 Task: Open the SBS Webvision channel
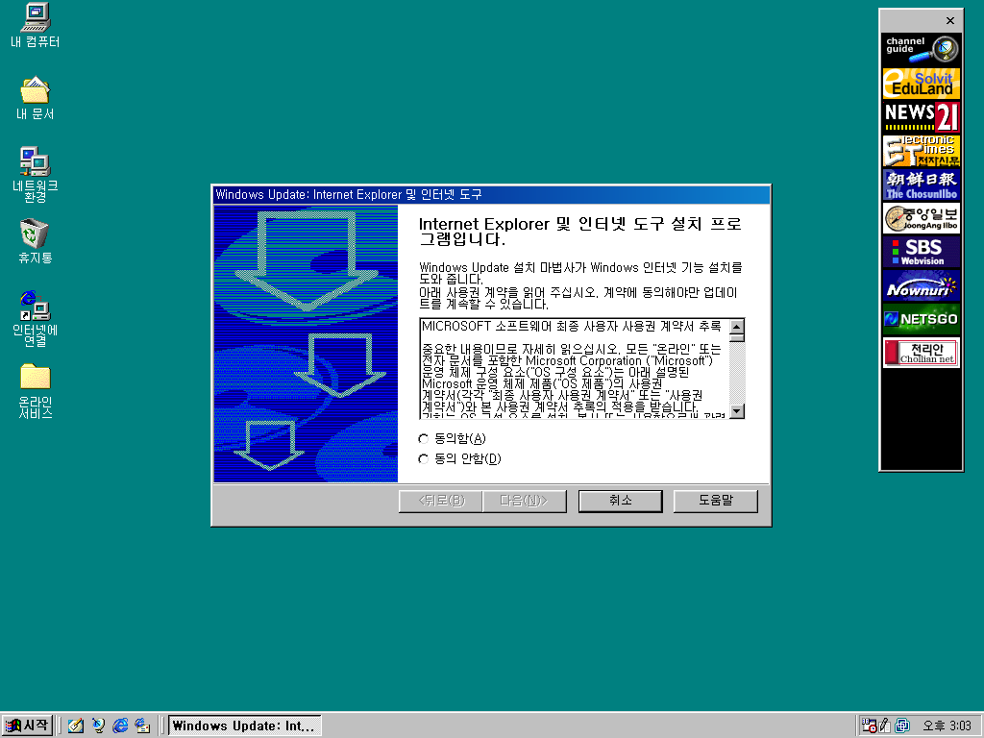click(x=922, y=253)
